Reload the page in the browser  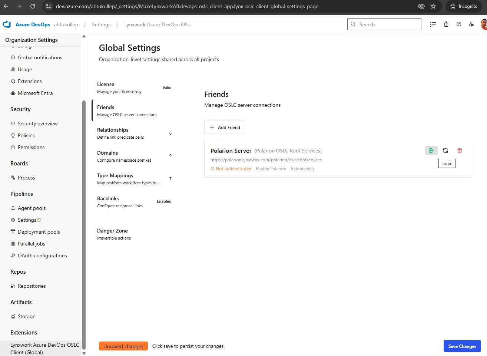(x=33, y=6)
